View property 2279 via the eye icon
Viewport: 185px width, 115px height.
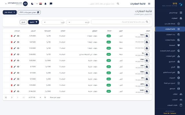pos(18,85)
